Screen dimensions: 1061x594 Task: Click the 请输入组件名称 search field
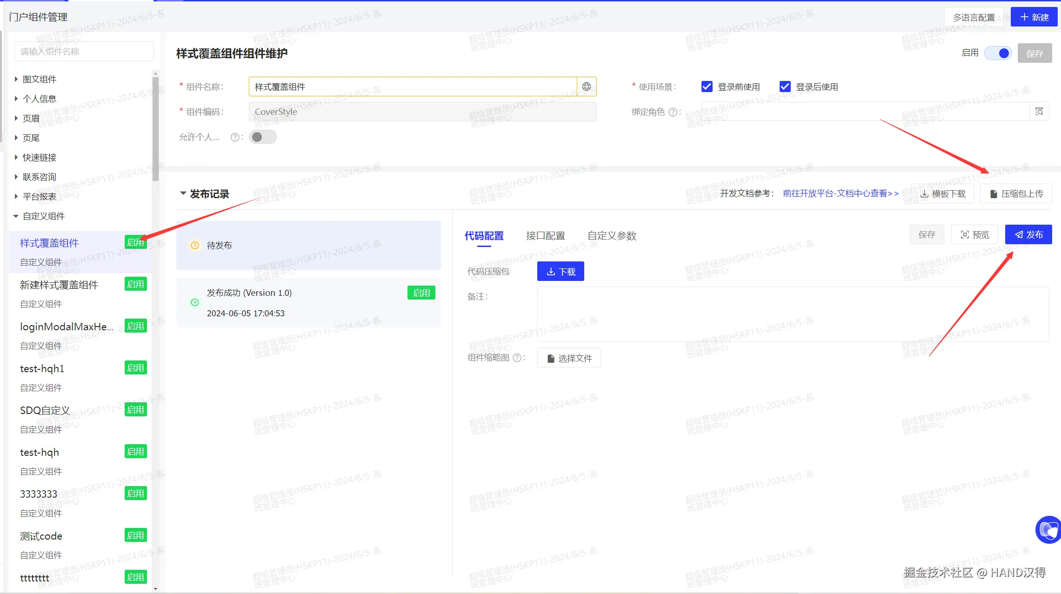tap(84, 51)
